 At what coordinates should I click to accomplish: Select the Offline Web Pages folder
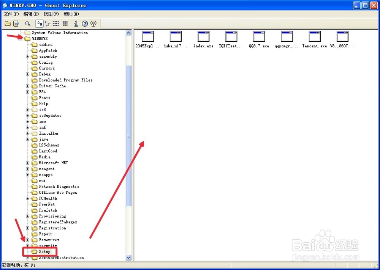pyautogui.click(x=58, y=193)
